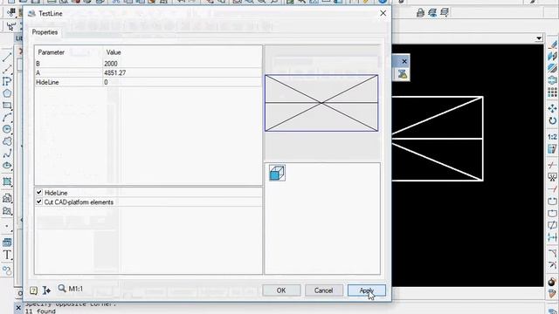This screenshot has width=559, height=314.
Task: Click the Rotate tool in right toolbar
Action: click(552, 120)
